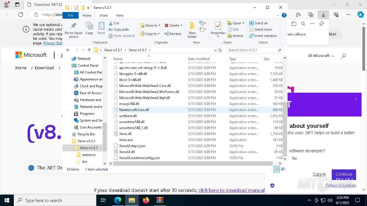Pin the Edge Downloads panel
Image resolution: width=367 pixels, height=206 pixels.
click(x=321, y=24)
